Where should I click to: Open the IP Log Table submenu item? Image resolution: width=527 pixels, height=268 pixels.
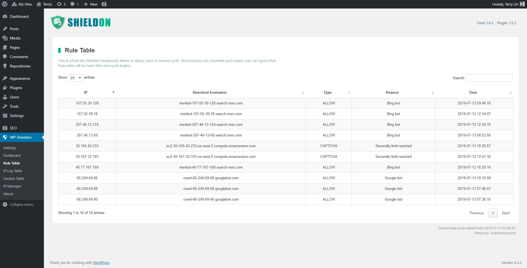click(13, 171)
